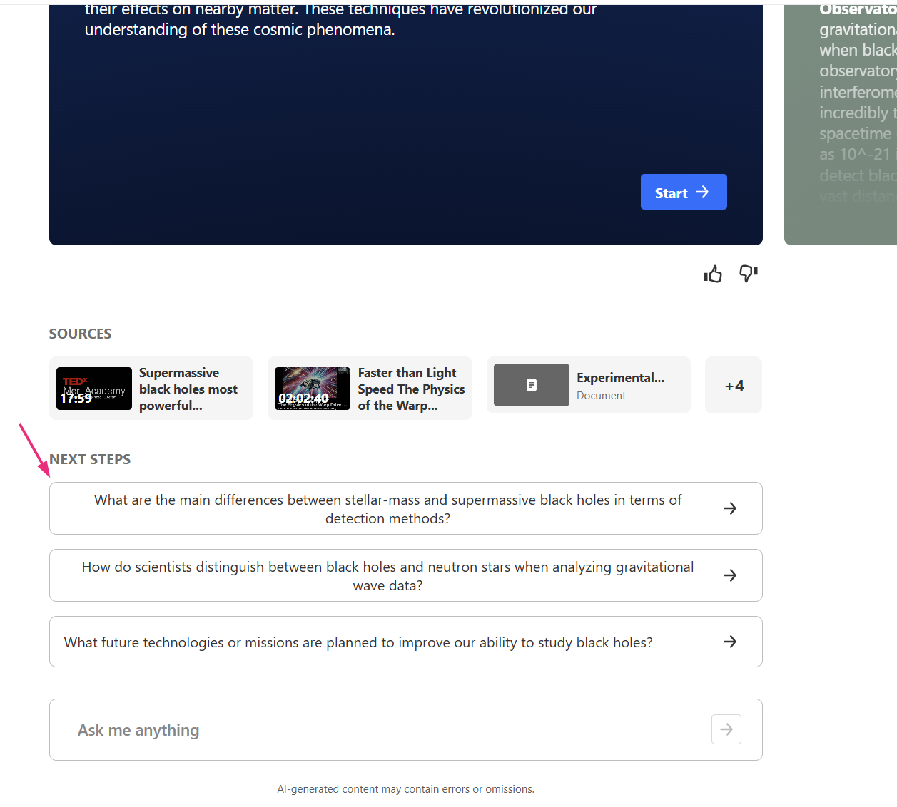Click arrow beside future technologies question

(730, 642)
